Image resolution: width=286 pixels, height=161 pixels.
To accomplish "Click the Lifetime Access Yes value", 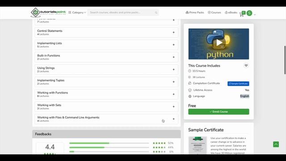I will [247, 90].
